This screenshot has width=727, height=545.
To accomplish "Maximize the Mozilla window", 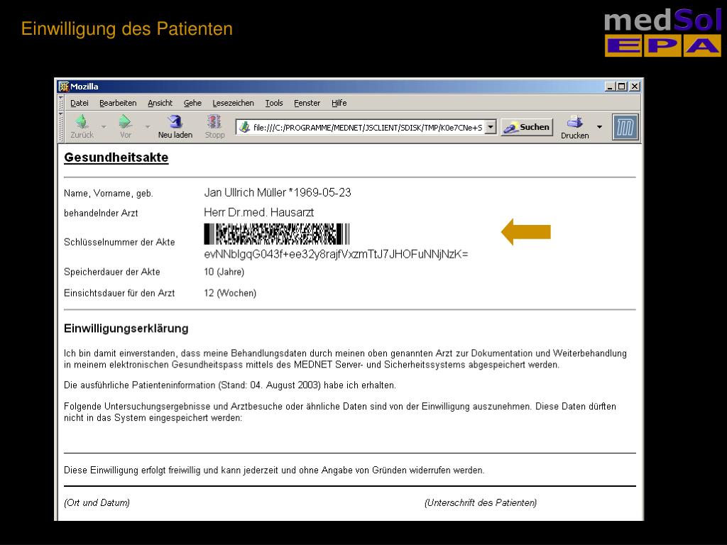I will tap(622, 87).
